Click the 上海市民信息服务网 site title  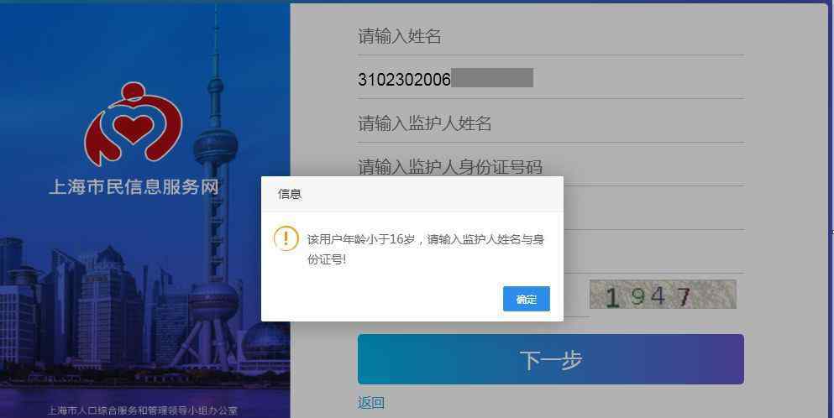134,187
